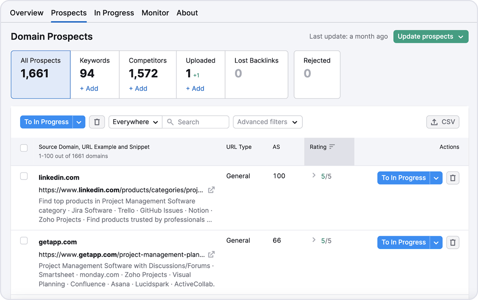Click the CSV export icon
The width and height of the screenshot is (478, 300).
coord(435,122)
